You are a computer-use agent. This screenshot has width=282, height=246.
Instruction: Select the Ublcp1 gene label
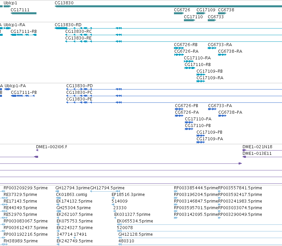click(10, 3)
